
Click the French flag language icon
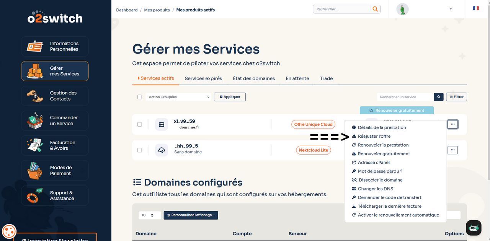tap(476, 8)
